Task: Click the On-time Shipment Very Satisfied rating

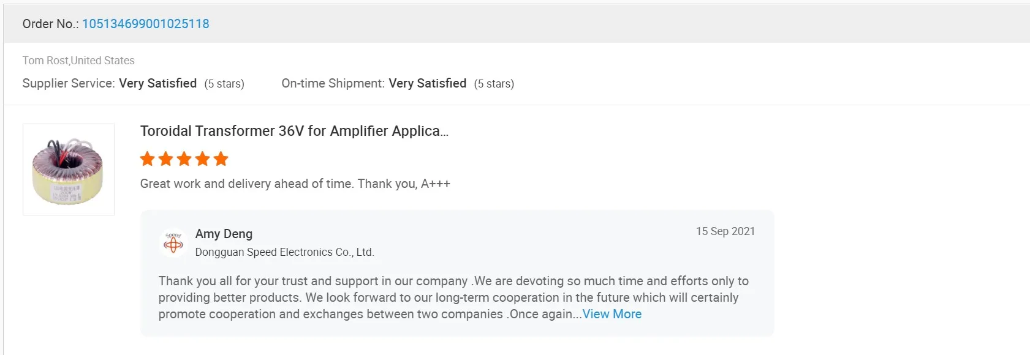Action: (427, 83)
